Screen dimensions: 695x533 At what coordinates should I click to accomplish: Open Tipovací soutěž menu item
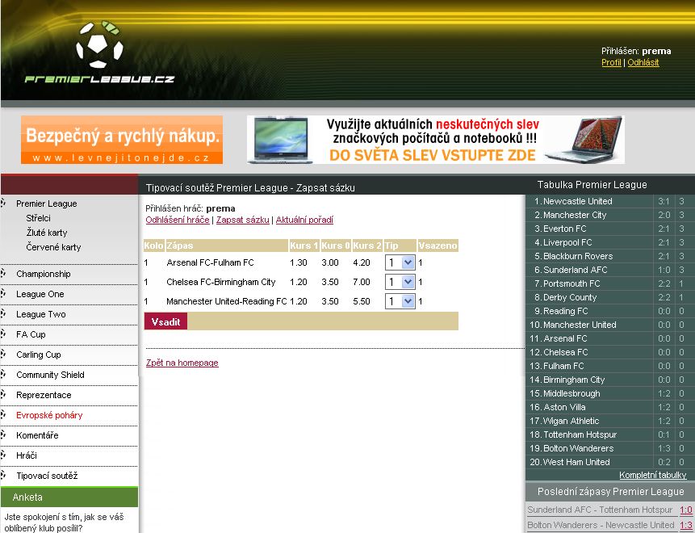tap(47, 476)
